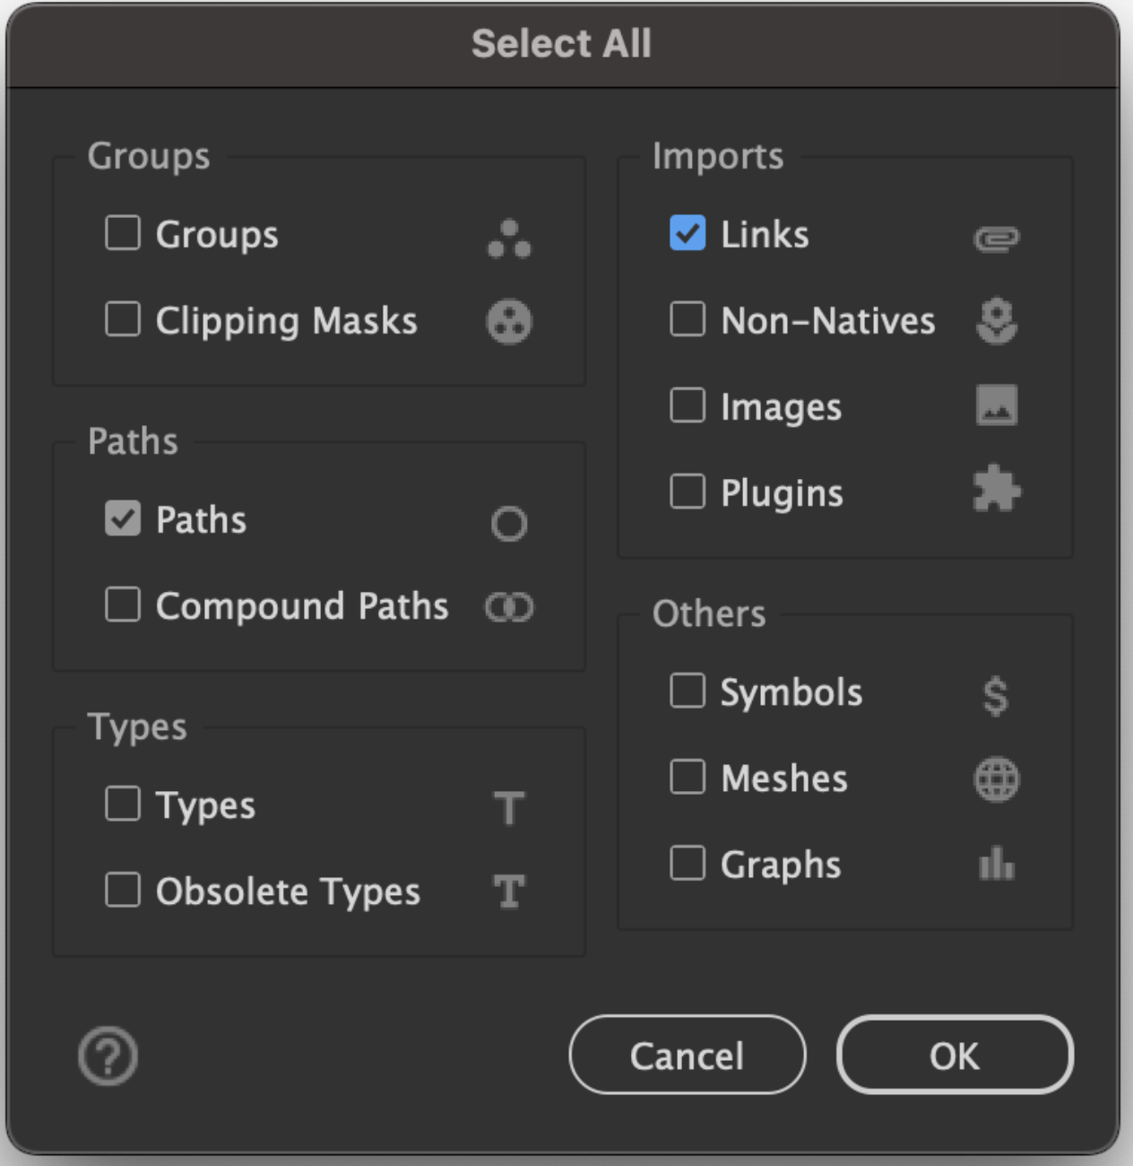Disable the Paths checkbox

(123, 518)
